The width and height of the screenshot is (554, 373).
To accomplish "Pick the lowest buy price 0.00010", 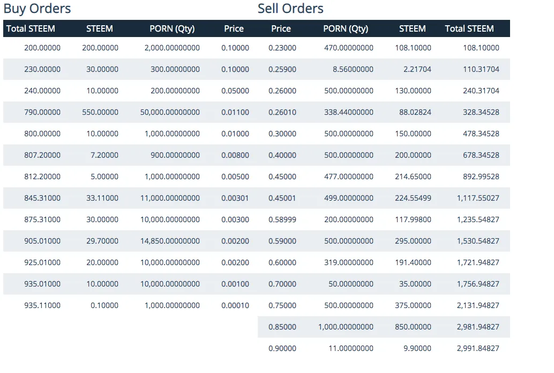I will click(x=235, y=305).
